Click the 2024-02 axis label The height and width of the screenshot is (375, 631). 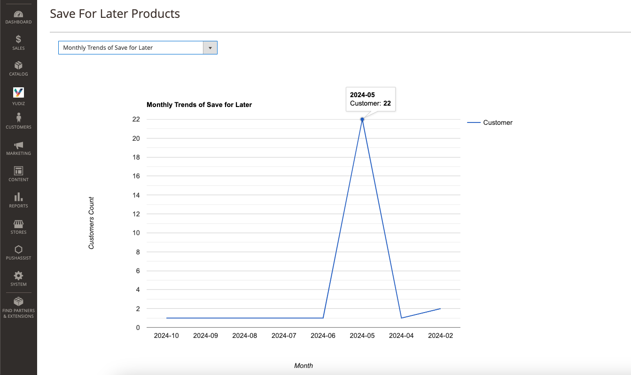[x=441, y=336]
